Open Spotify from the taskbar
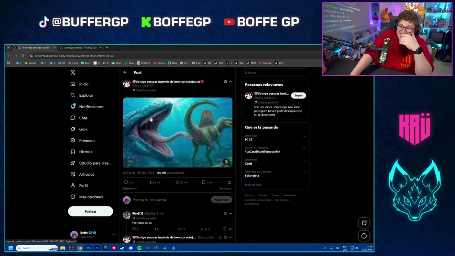This screenshot has width=455, height=256. point(139,248)
